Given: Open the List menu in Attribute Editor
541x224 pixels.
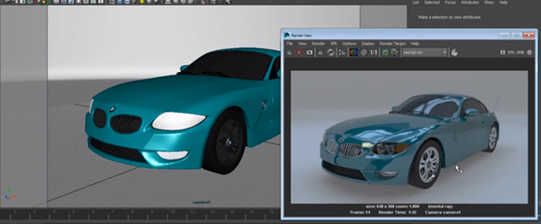Looking at the screenshot, I should coord(416,3).
